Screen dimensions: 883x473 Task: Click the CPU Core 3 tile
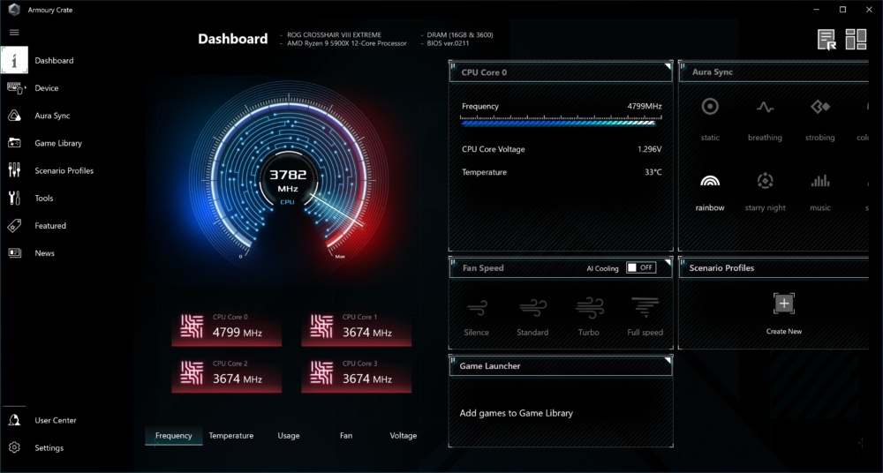point(356,374)
